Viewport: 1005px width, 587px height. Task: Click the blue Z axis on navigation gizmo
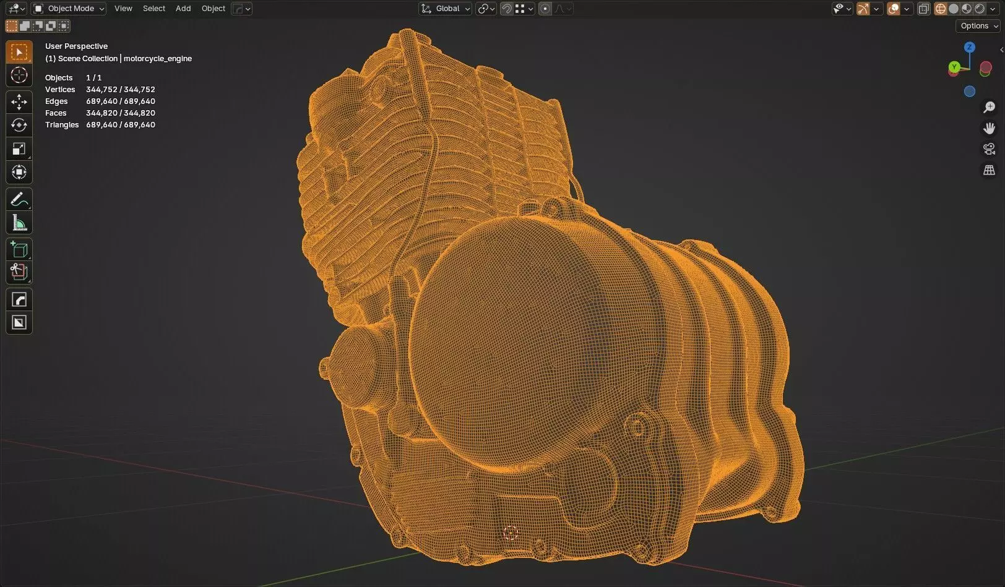click(970, 47)
